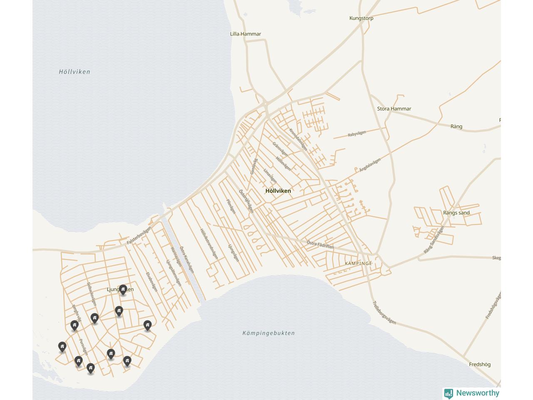This screenshot has width=533, height=400.
Task: Select the easternmost house marker
Action: tap(147, 325)
